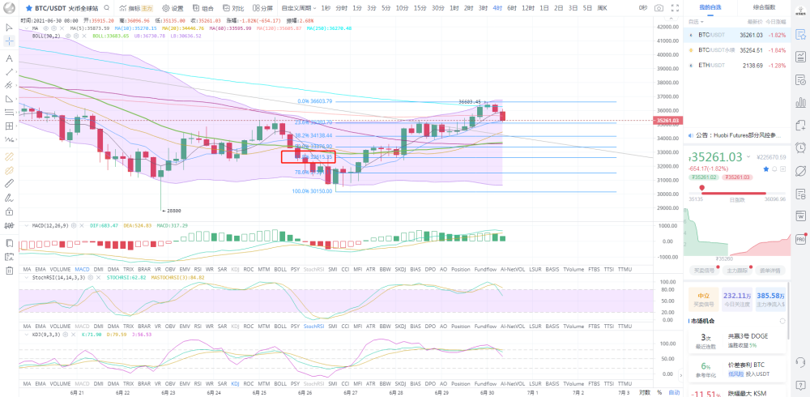Toggle percent (%) scale at bottom

pyautogui.click(x=659, y=392)
